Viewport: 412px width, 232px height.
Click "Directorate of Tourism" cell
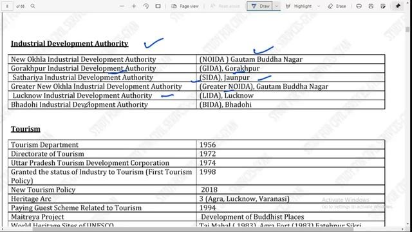point(102,153)
